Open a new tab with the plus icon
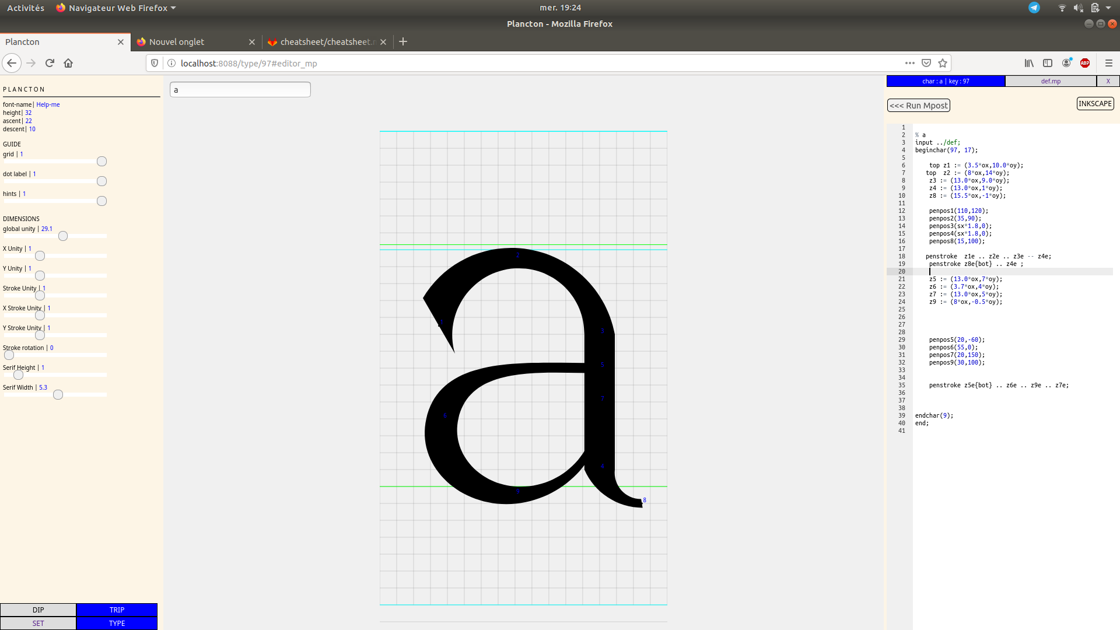 (403, 41)
